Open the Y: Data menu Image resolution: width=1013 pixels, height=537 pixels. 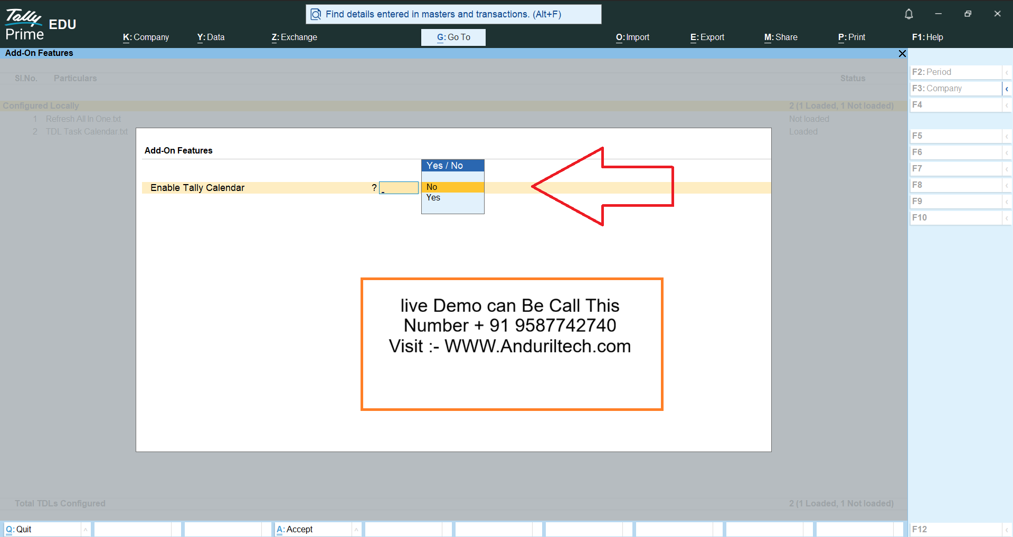click(211, 37)
